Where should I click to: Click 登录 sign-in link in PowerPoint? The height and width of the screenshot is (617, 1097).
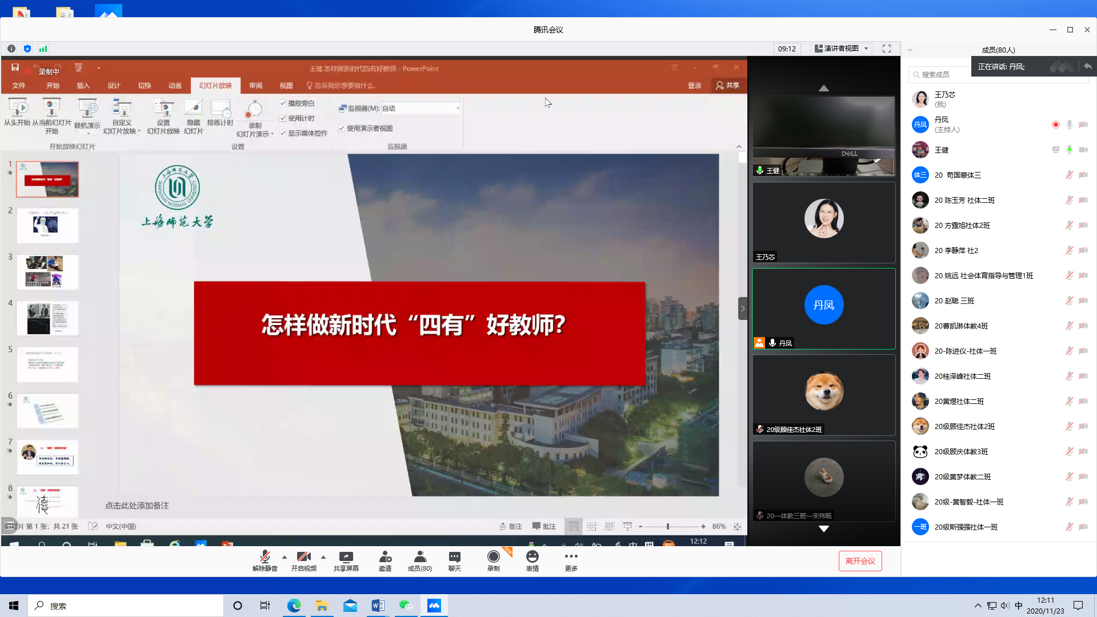click(694, 86)
